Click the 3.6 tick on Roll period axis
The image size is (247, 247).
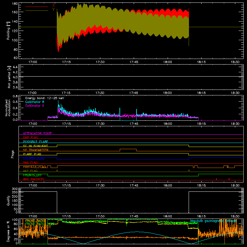[x=15, y=87]
